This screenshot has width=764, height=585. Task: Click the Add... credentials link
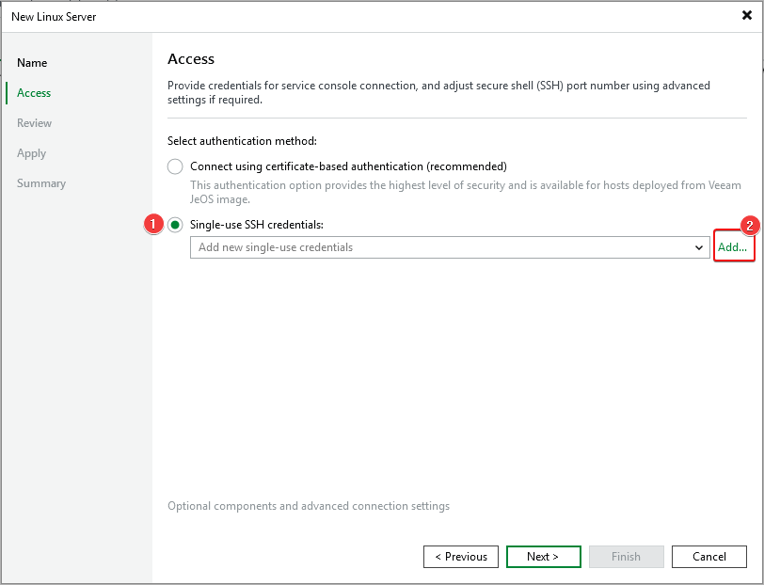pos(733,247)
